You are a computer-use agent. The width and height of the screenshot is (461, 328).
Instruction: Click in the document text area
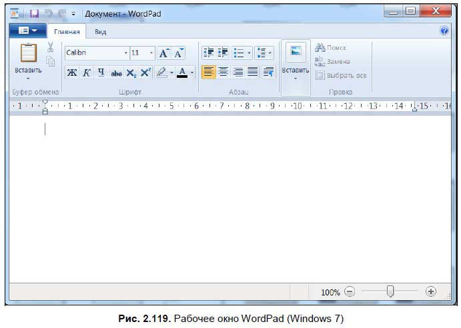pyautogui.click(x=230, y=200)
